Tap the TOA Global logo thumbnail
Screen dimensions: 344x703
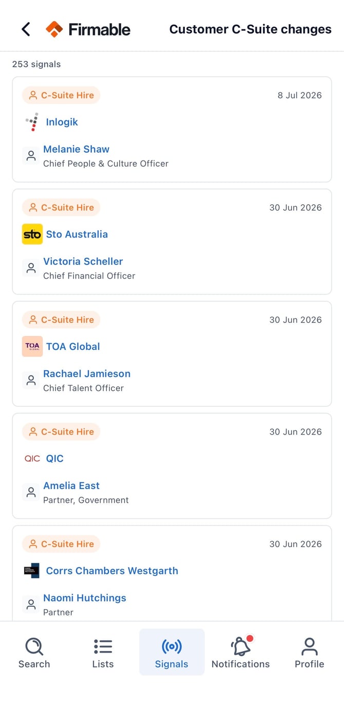pos(32,346)
